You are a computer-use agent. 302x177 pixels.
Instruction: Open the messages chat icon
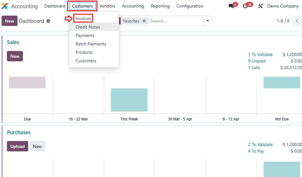tap(232, 6)
